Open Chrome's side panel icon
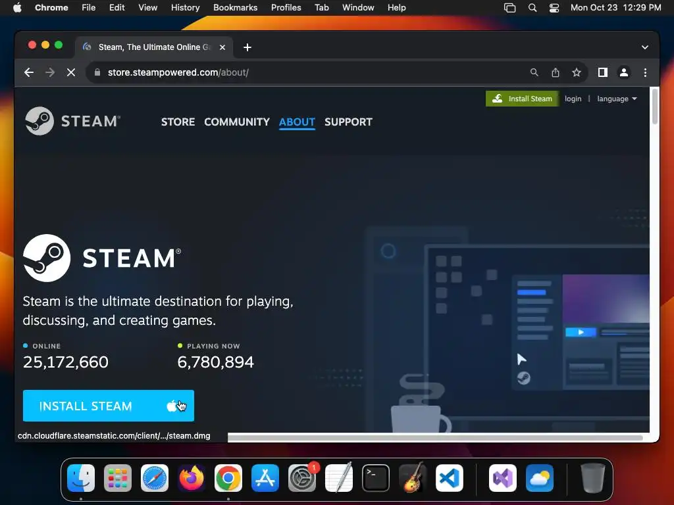The width and height of the screenshot is (674, 505). coord(603,72)
